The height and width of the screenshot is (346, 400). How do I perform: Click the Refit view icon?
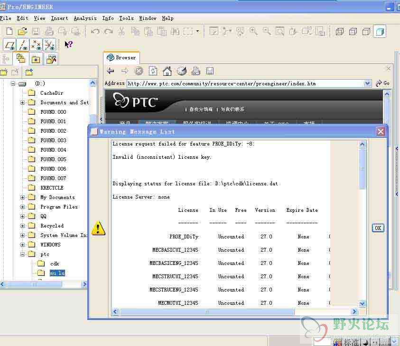pyautogui.click(x=280, y=31)
